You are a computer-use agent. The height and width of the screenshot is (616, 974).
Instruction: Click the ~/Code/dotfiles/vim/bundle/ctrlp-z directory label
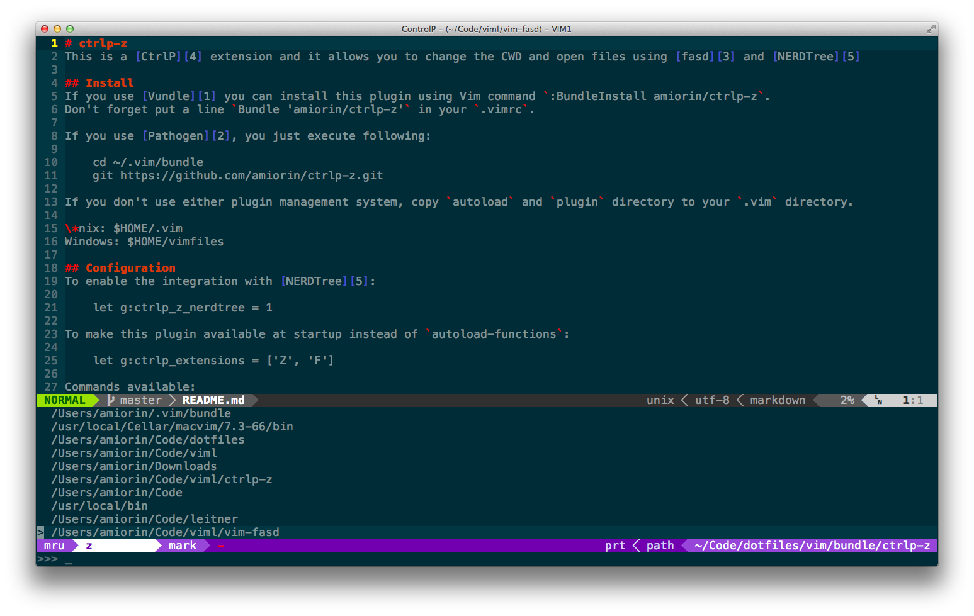click(812, 546)
